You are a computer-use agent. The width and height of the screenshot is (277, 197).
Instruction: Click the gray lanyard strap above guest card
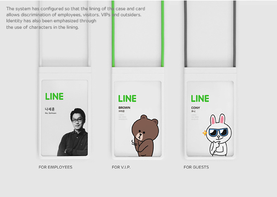click(x=186, y=33)
